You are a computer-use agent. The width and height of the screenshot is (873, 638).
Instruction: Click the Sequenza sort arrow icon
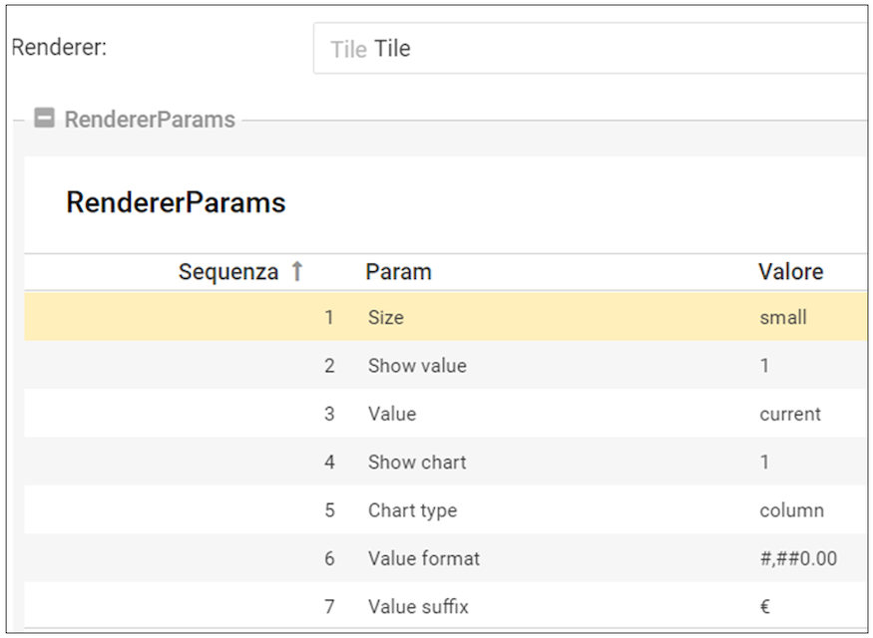(296, 272)
